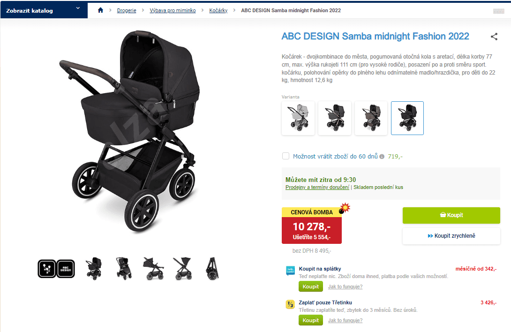
Task: Click the Hello bank icon by Koupit na splátky
Action: pos(290,271)
